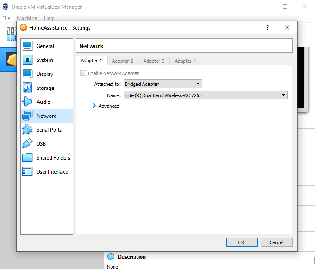The height and width of the screenshot is (269, 315).
Task: Select the Storage category label
Action: click(x=45, y=88)
